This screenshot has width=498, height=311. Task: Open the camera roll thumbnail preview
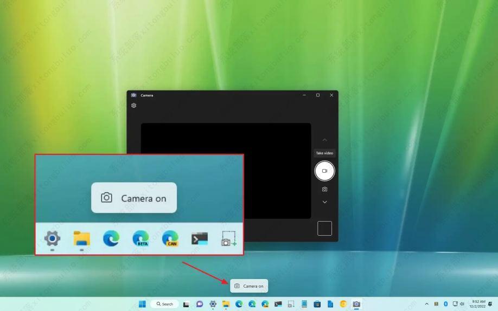point(324,228)
